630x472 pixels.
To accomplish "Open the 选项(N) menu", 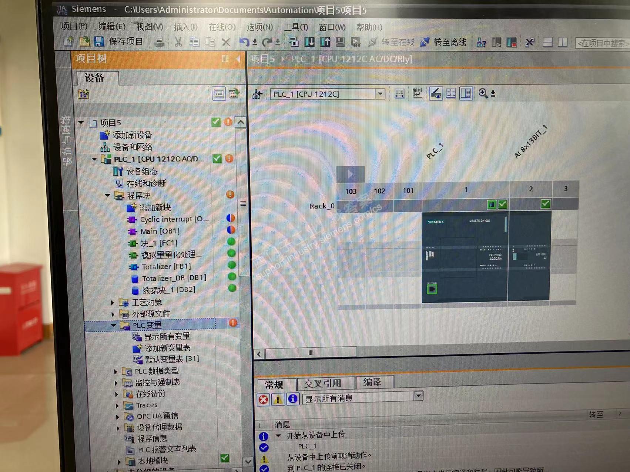I will click(259, 27).
